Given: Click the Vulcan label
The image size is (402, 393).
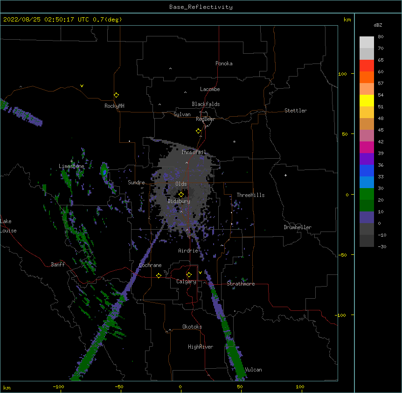Looking at the screenshot, I should [253, 370].
